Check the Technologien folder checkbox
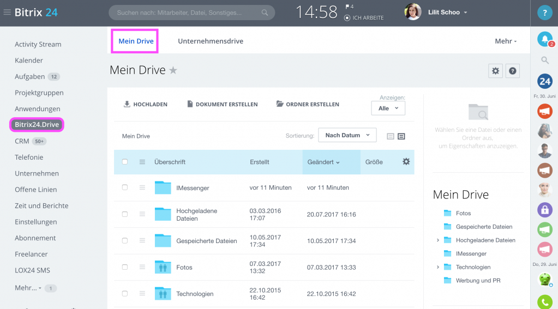This screenshot has height=309, width=558. pyautogui.click(x=124, y=293)
